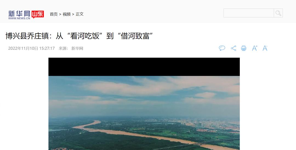The image size is (296, 150).
Task: Focus the search text box
Action: [249, 13]
